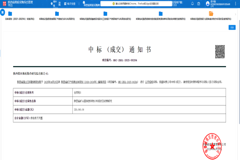This screenshot has width=240, height=160.
Task: Open the 陕西省政府采购网 link
Action: click(x=92, y=5)
